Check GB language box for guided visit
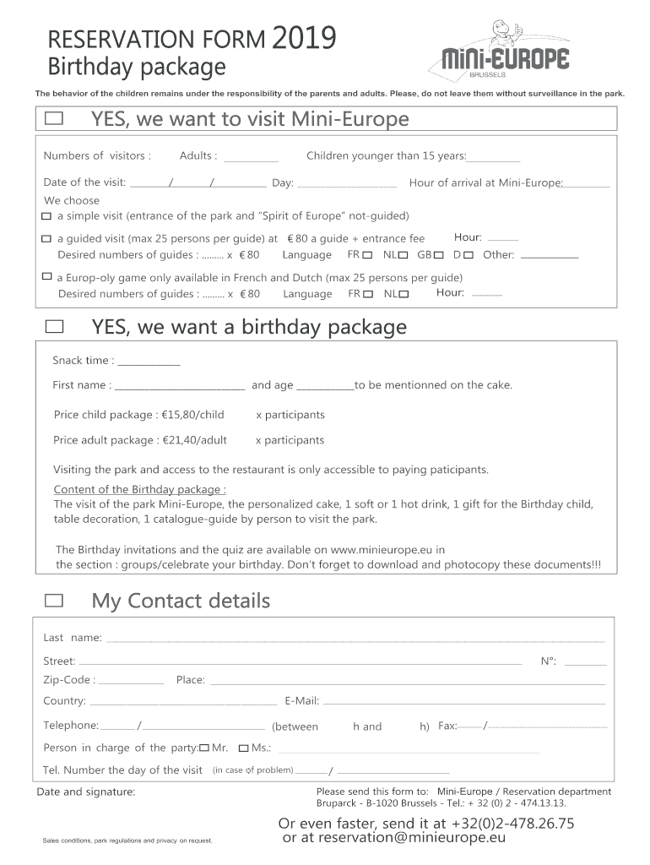 click(x=439, y=255)
